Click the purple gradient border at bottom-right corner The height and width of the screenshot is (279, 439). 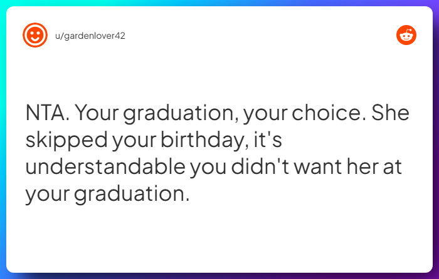coord(435,275)
